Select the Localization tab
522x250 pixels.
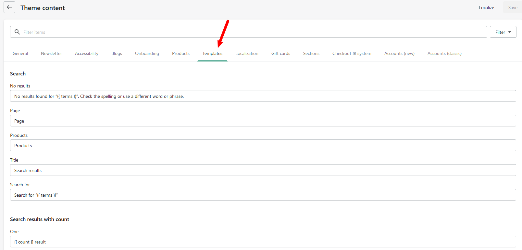click(x=247, y=53)
